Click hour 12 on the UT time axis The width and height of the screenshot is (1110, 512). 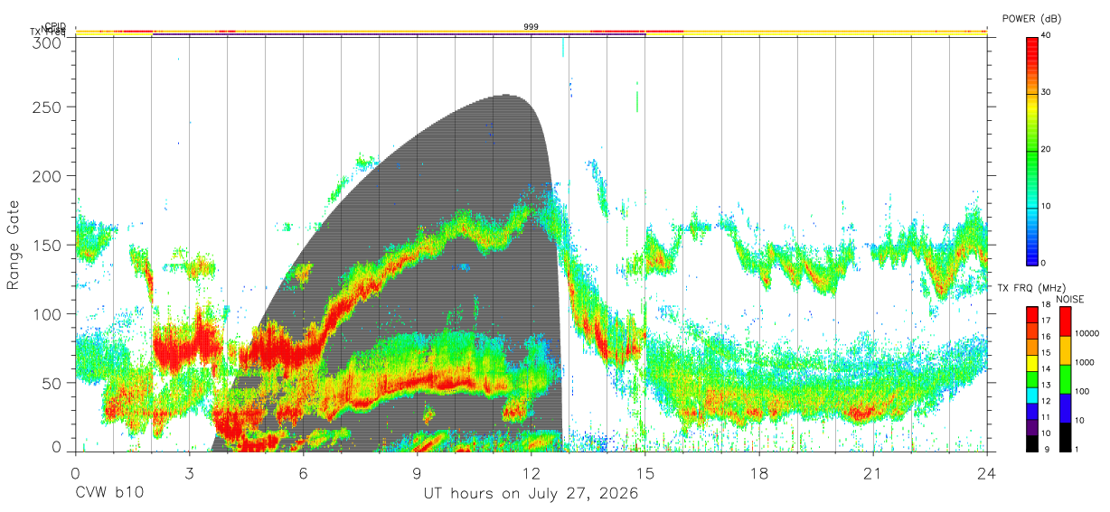point(531,474)
